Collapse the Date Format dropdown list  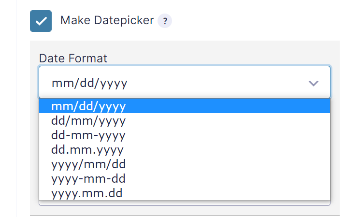185,82
